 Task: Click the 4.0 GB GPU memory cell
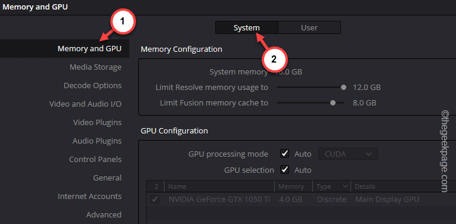[x=290, y=200]
